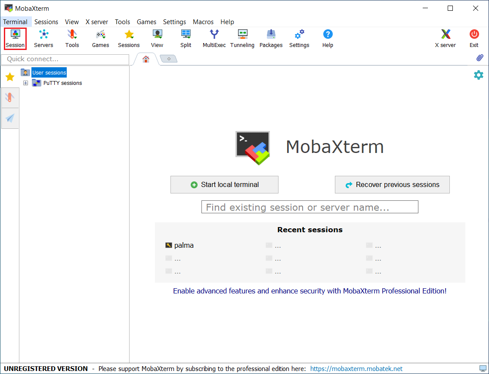Click Recover previous sessions button

[x=392, y=184]
